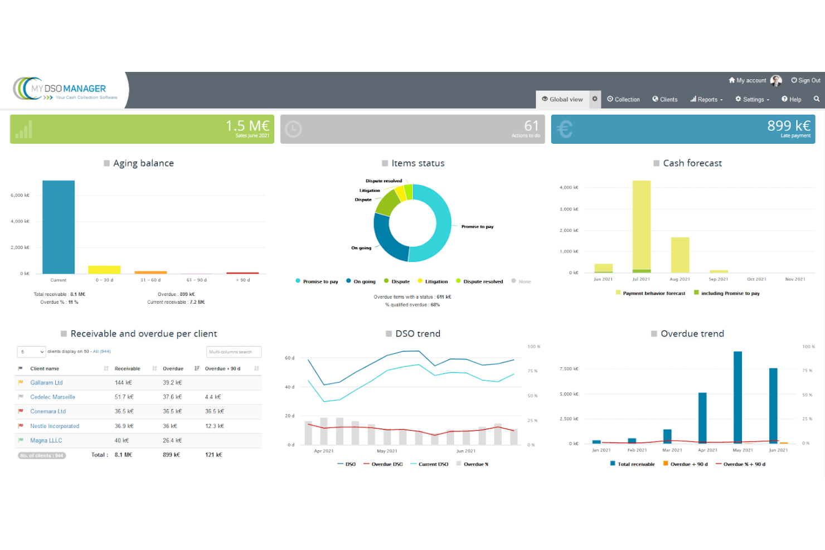Toggle On going legend in Items status
This screenshot has height=550, width=825.
pyautogui.click(x=361, y=281)
